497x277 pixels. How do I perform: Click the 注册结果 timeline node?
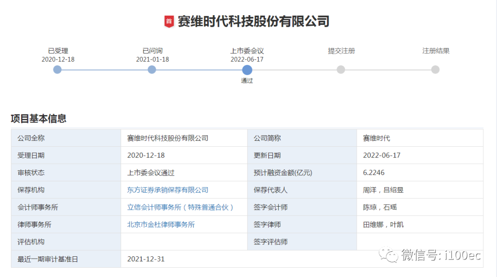coord(435,70)
